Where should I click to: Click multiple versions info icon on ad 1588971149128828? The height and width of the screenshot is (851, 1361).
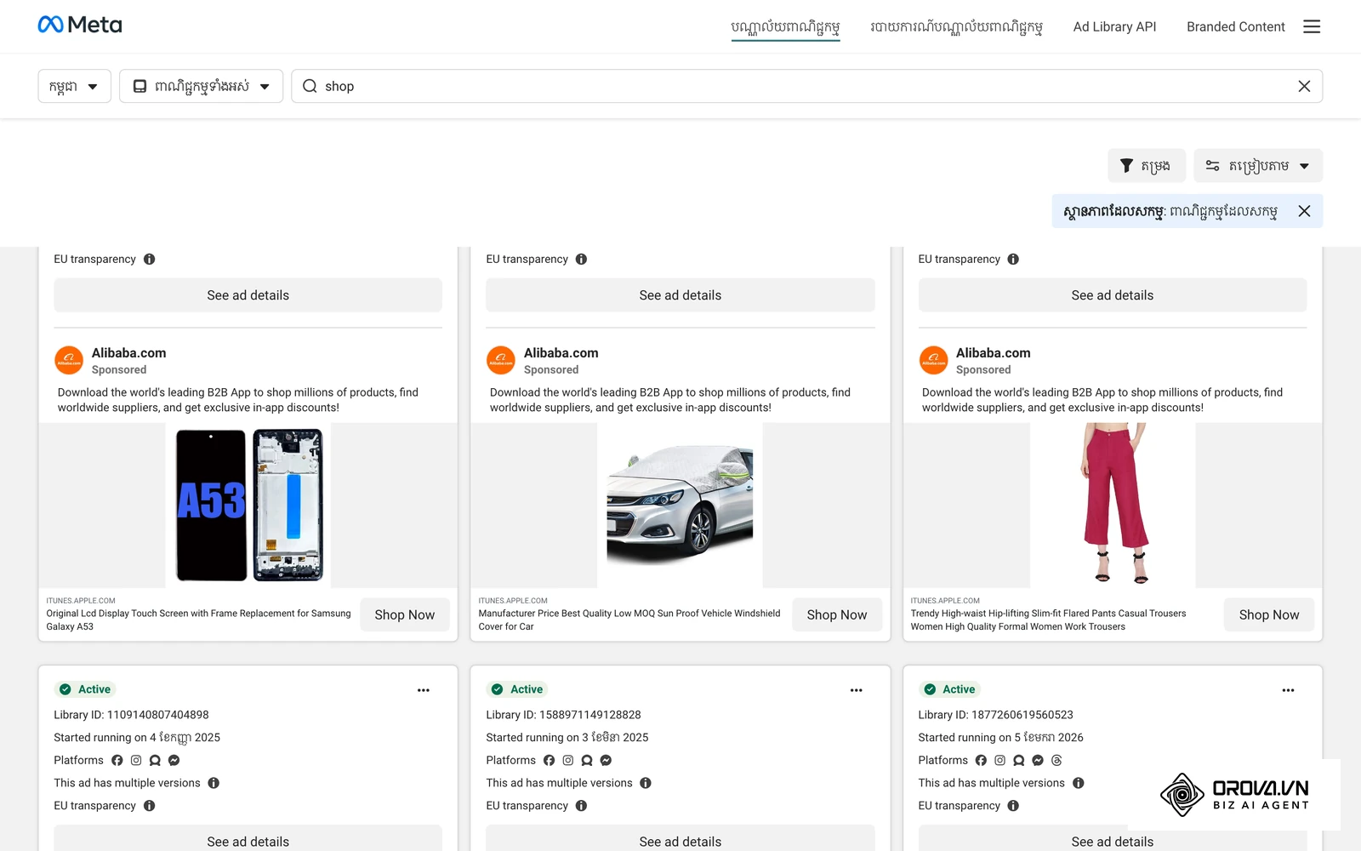[x=646, y=783]
